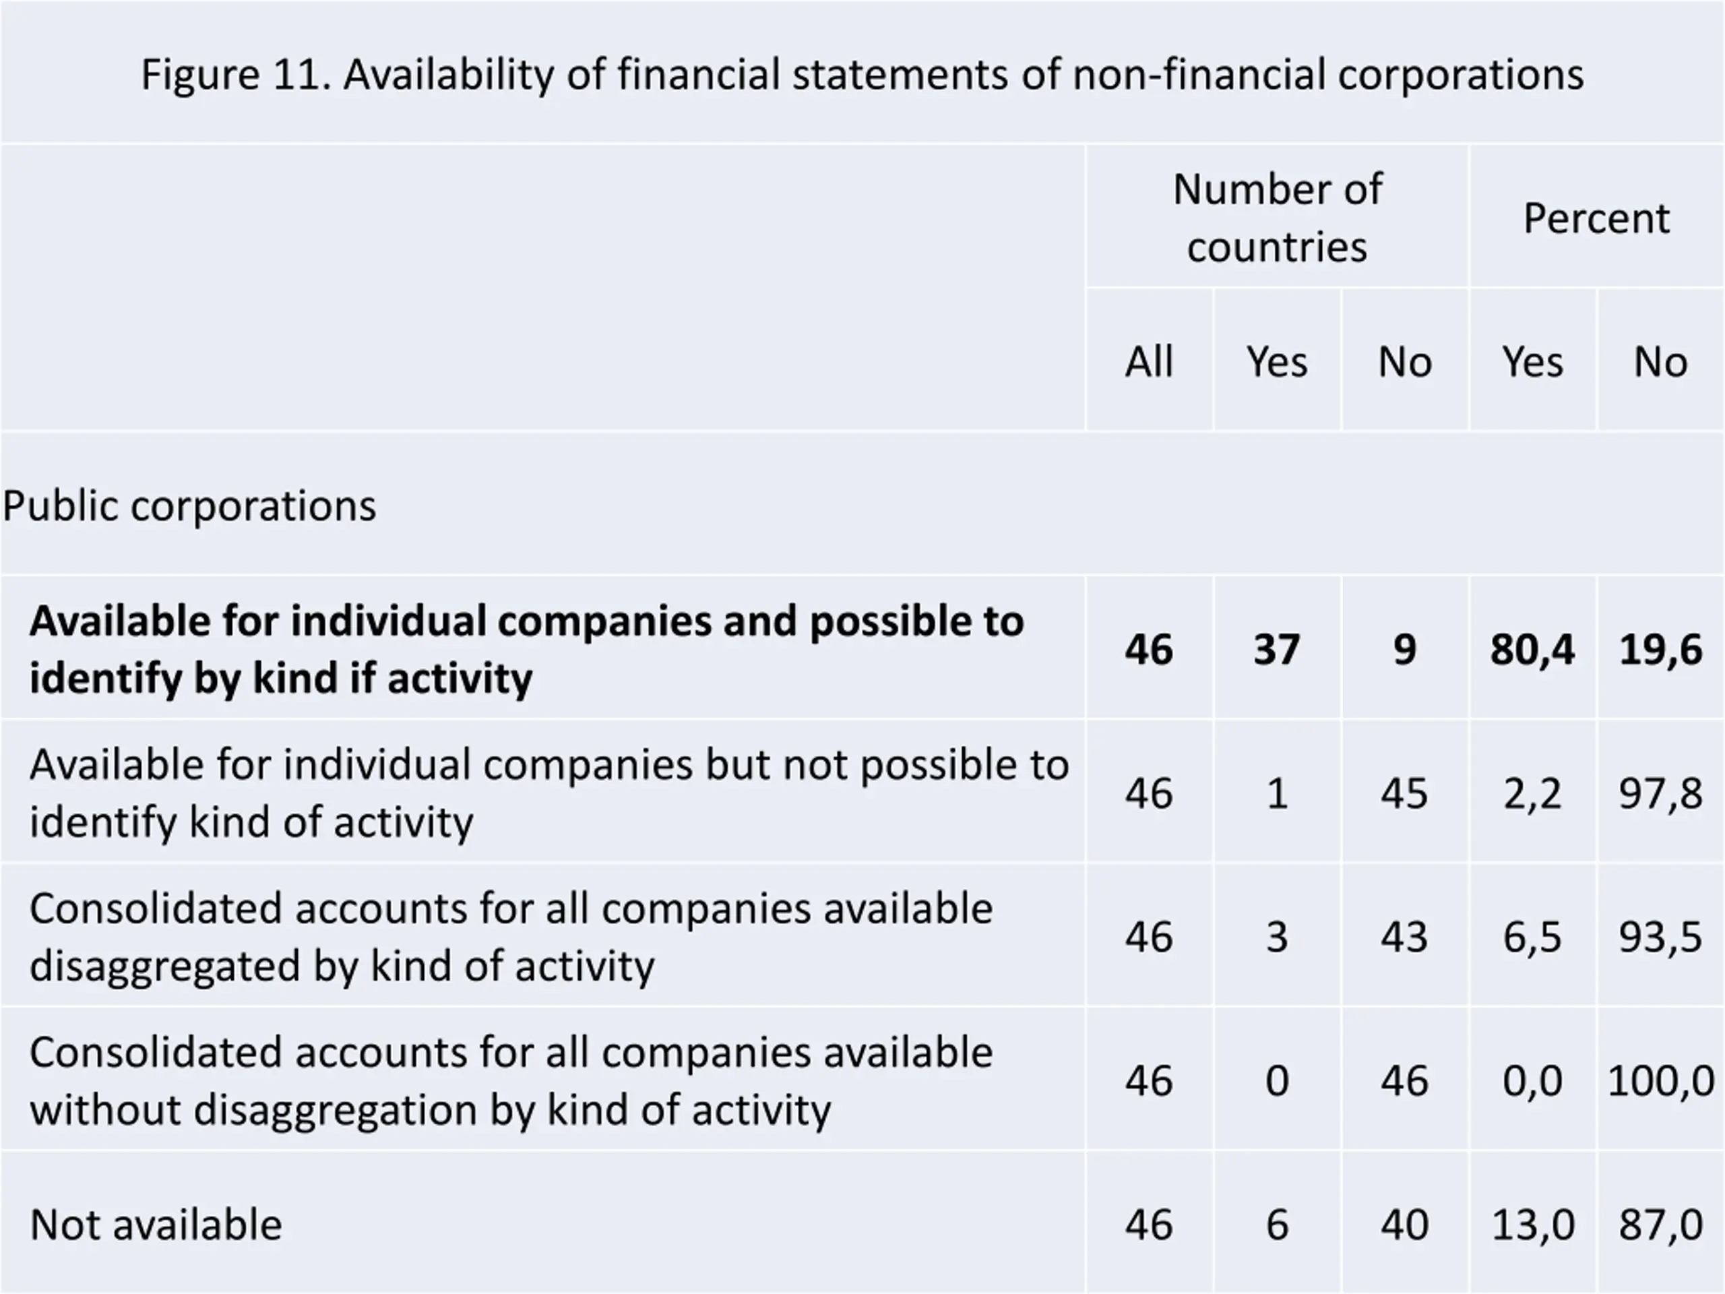
Task: Select the 'Number of countries' header cell
Action: (x=1278, y=217)
